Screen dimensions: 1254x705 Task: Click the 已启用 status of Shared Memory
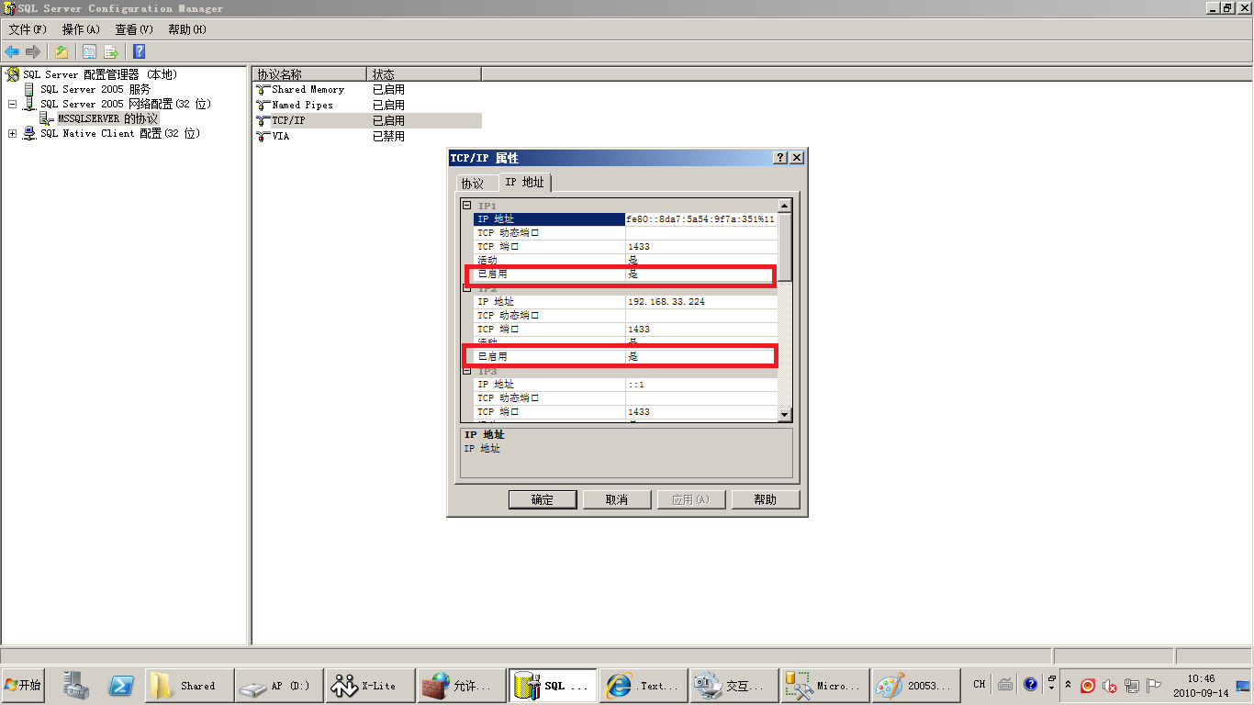388,90
